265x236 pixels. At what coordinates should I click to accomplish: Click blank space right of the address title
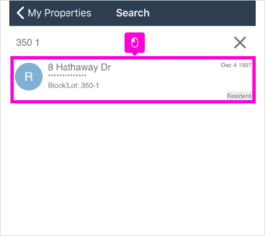[x=165, y=67]
